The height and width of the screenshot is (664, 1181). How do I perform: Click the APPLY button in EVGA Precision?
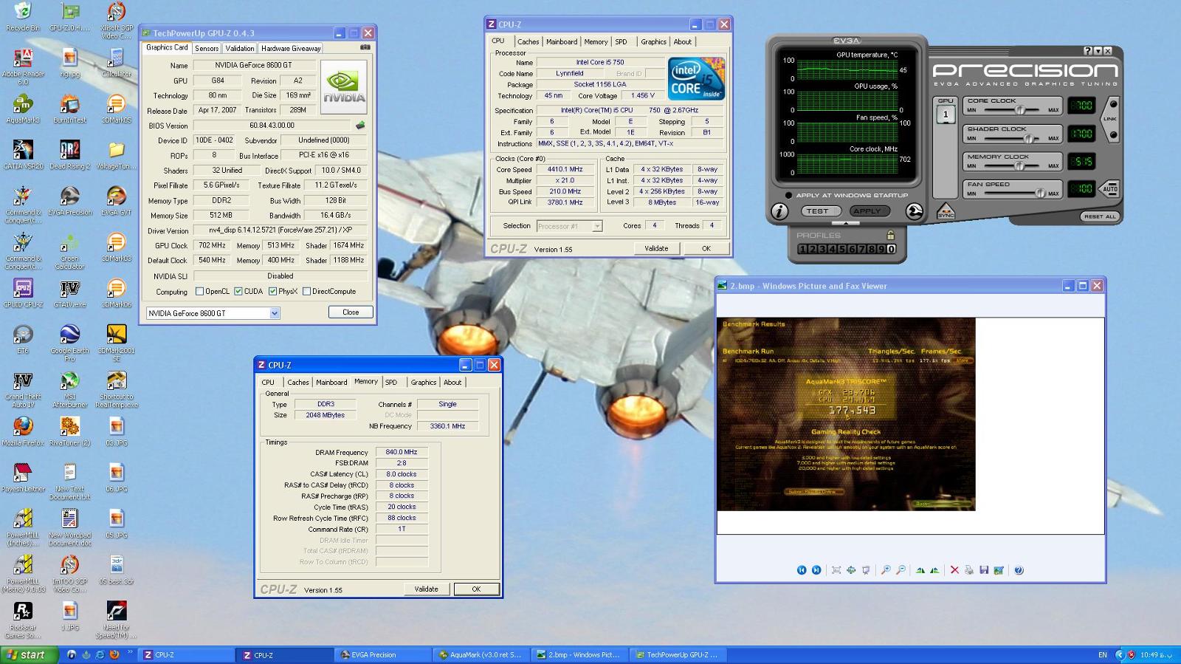[x=870, y=211]
